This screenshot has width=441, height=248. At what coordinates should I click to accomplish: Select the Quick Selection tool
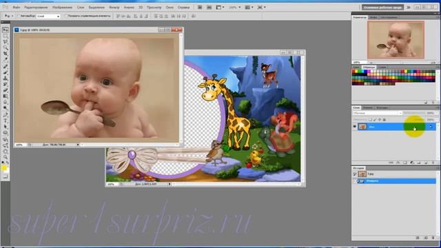6,48
